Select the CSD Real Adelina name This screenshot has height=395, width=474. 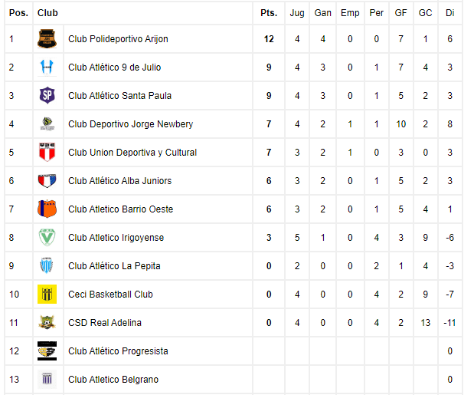pyautogui.click(x=105, y=322)
